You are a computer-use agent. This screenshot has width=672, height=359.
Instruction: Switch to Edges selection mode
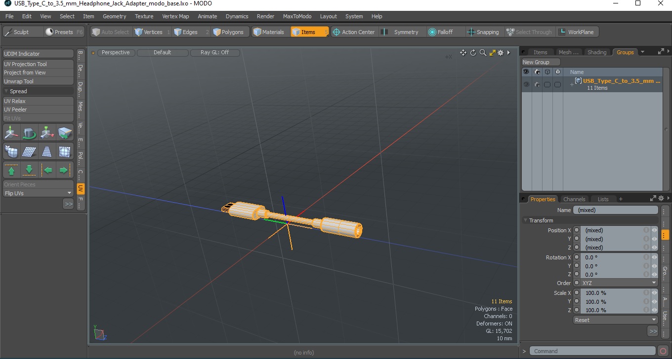pos(191,32)
